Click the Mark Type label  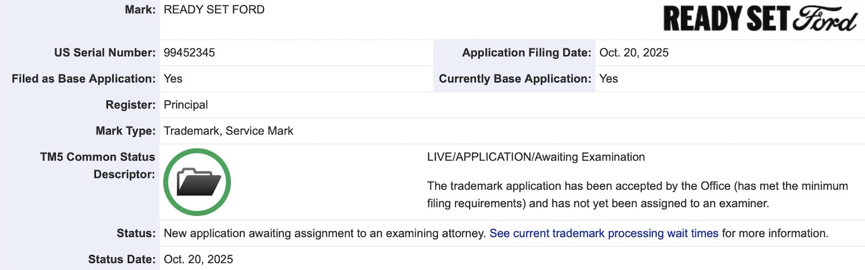(x=125, y=131)
